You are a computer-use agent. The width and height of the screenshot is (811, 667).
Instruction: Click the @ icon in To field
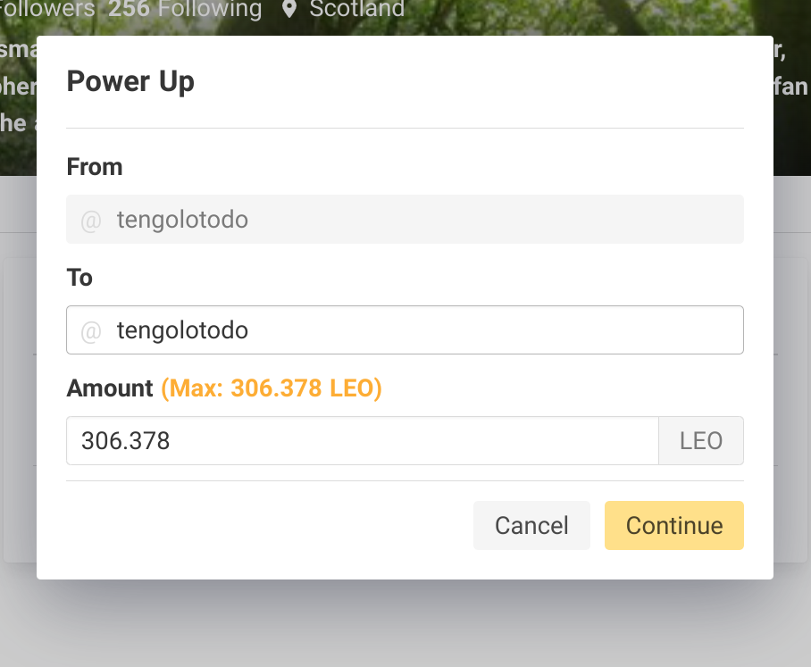[91, 331]
